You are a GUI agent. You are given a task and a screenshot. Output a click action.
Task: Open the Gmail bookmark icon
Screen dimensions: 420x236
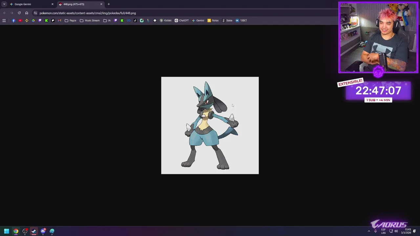tap(59, 20)
